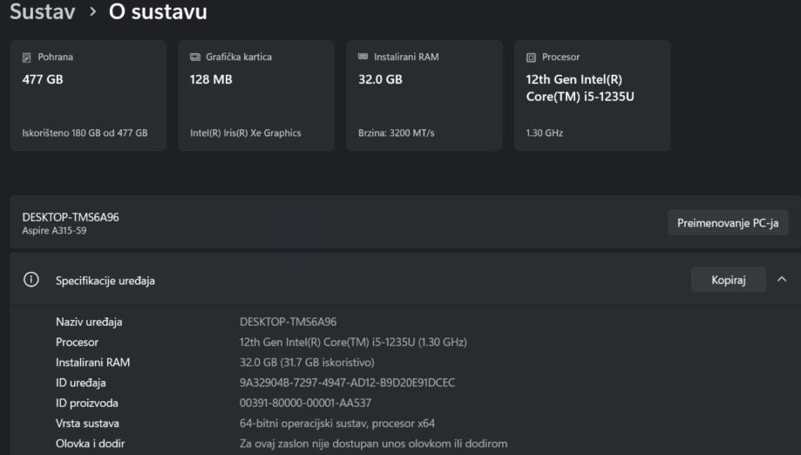Collapse the Specifikacije uređaja section chevron

[x=781, y=280]
